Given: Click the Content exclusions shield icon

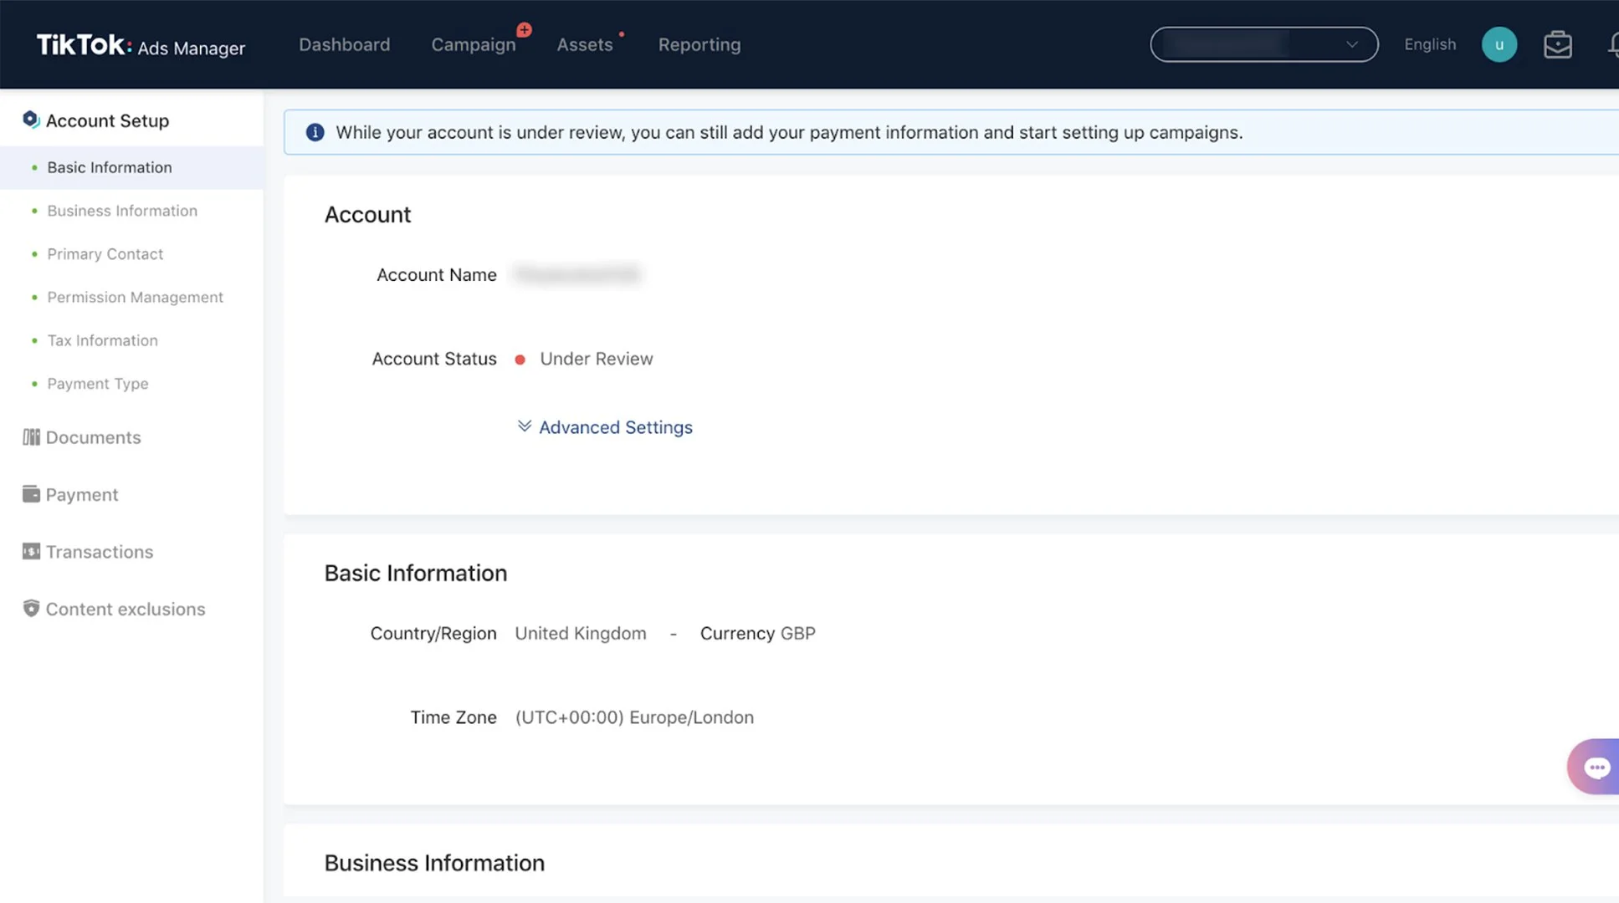Looking at the screenshot, I should [31, 608].
